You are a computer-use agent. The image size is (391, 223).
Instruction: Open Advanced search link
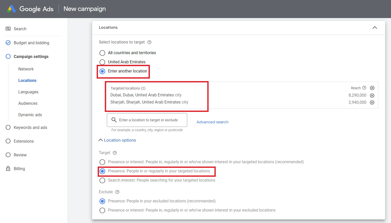click(212, 122)
